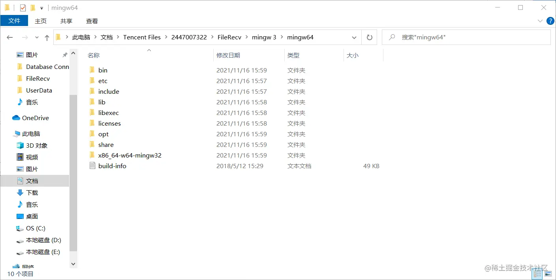
Task: Collapse the name column sort arrow
Action: (x=149, y=50)
